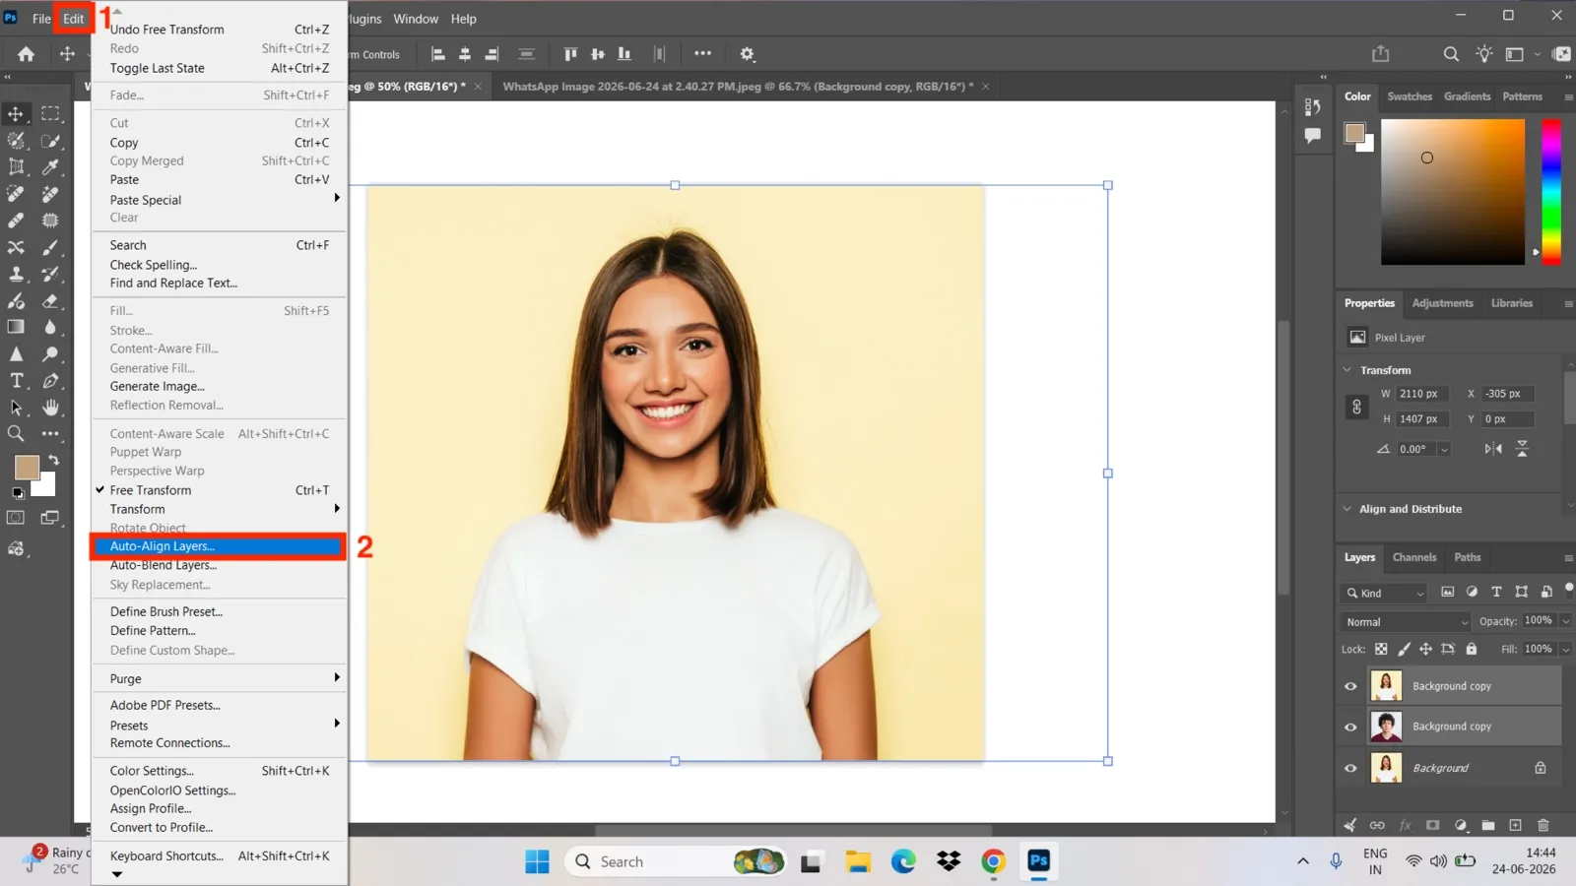Select the Move tool
Screen dimensions: 1576x886
16,114
